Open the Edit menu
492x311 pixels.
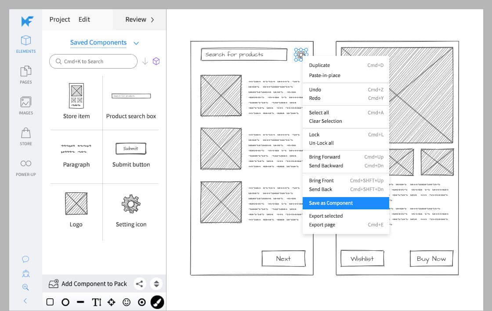point(84,19)
